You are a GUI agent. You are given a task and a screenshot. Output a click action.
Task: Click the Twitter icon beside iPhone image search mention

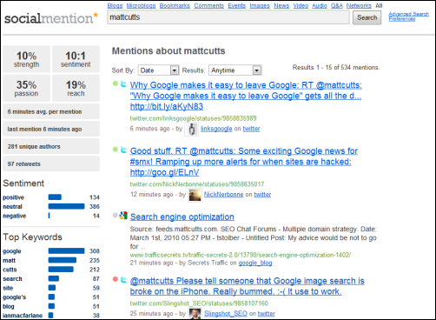pyautogui.click(x=123, y=280)
